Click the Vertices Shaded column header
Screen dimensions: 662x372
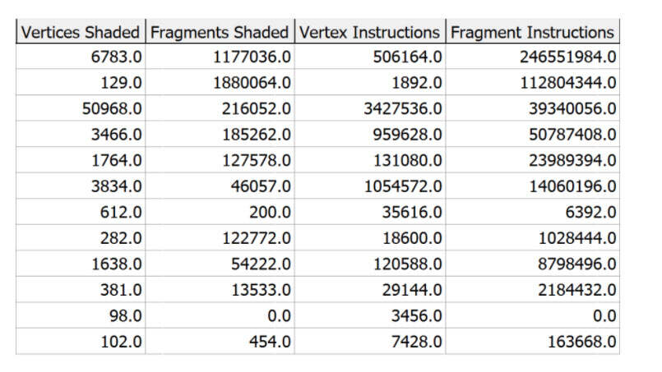coord(81,33)
